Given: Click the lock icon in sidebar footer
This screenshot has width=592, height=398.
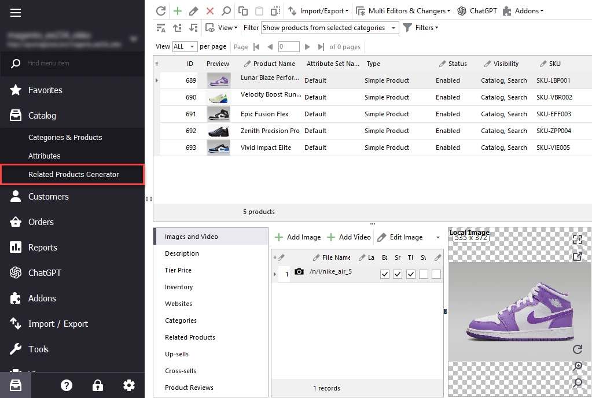Looking at the screenshot, I should (x=98, y=385).
